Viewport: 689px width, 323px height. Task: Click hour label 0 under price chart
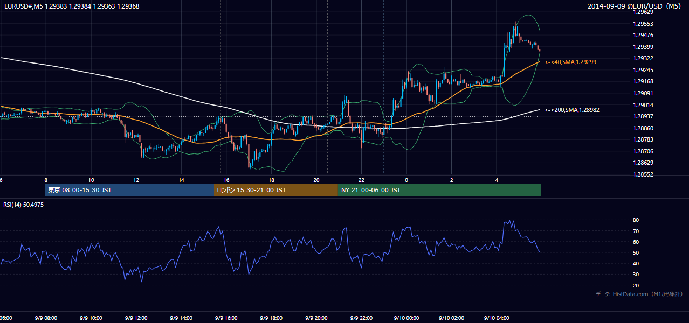point(406,180)
